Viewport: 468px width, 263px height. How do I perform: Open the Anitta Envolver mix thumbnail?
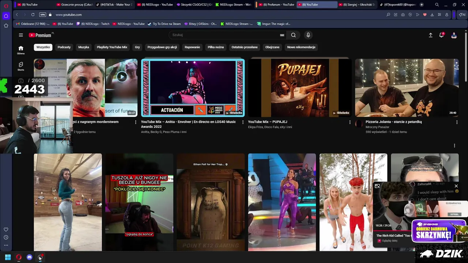coord(193,88)
